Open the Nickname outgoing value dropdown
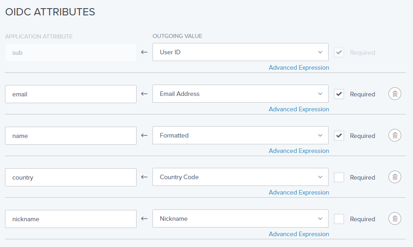This screenshot has height=247, width=413. [x=241, y=218]
